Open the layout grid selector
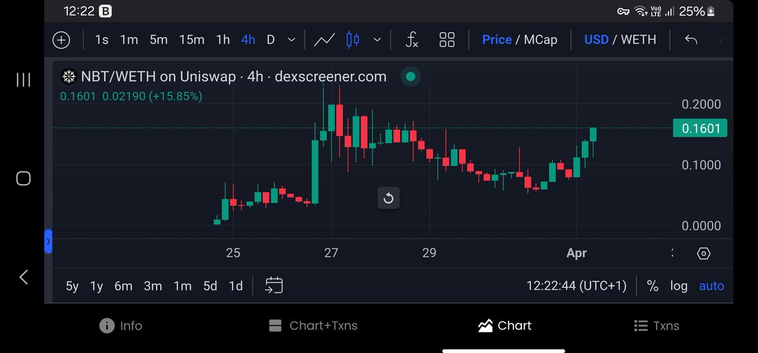This screenshot has width=758, height=353. [x=447, y=40]
